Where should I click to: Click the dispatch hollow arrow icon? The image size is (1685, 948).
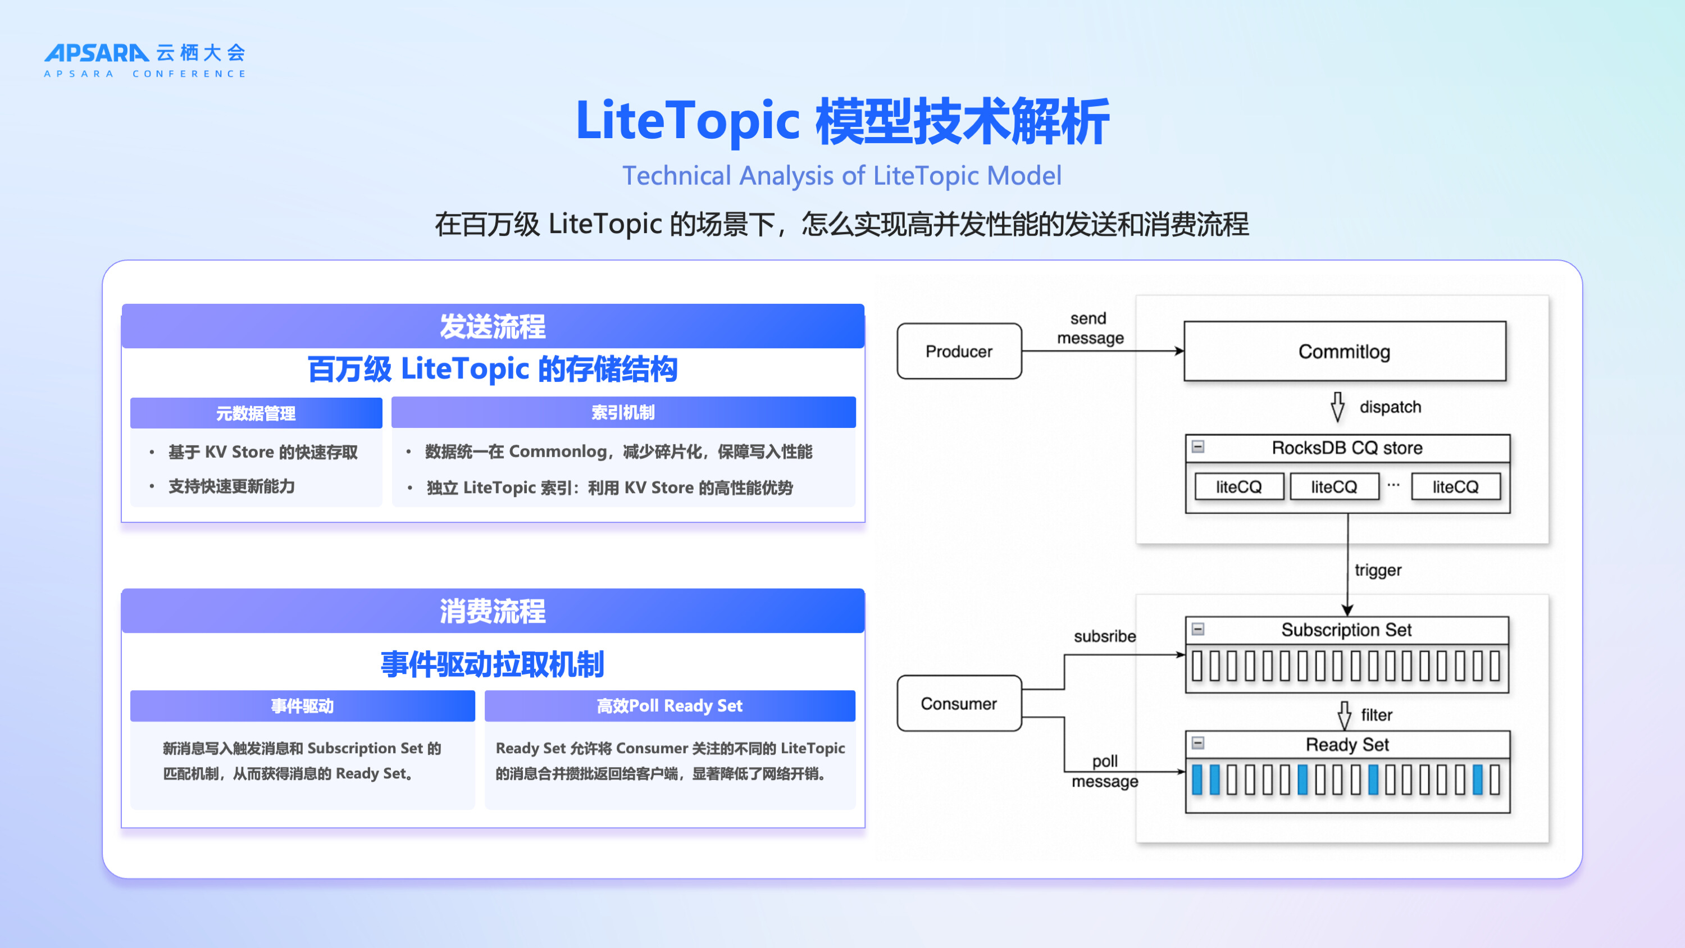pyautogui.click(x=1338, y=406)
